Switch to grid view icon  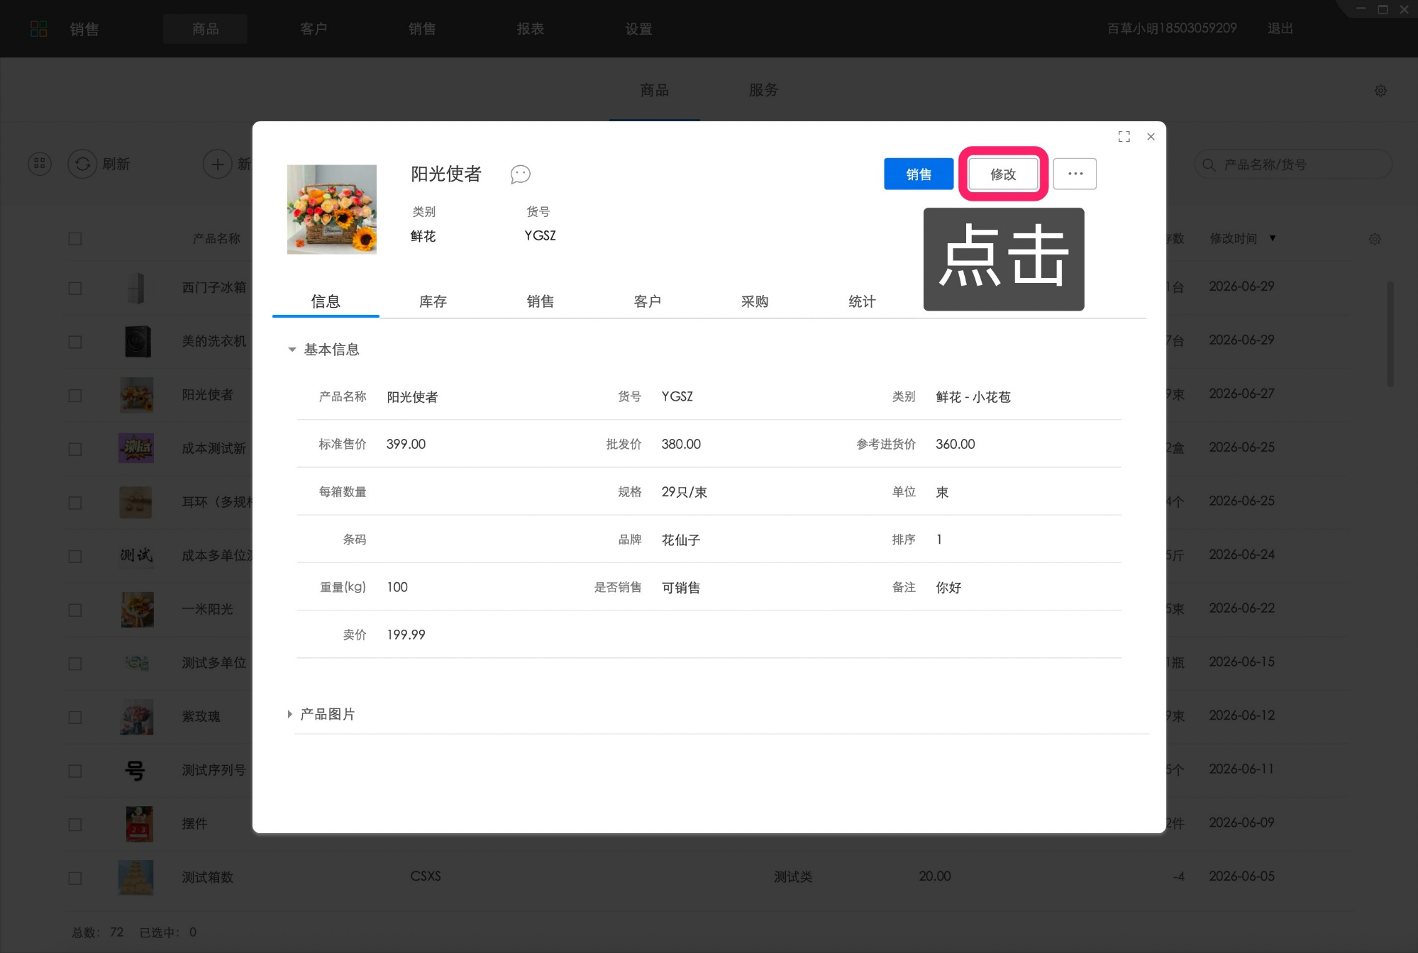(x=40, y=164)
